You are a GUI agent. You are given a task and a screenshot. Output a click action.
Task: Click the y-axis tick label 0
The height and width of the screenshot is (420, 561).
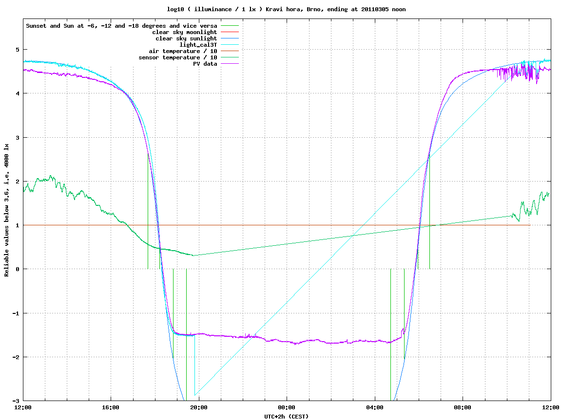18,269
